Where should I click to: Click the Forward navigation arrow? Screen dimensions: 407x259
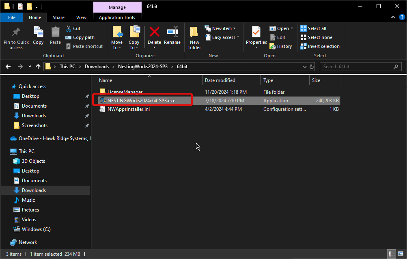pos(20,67)
